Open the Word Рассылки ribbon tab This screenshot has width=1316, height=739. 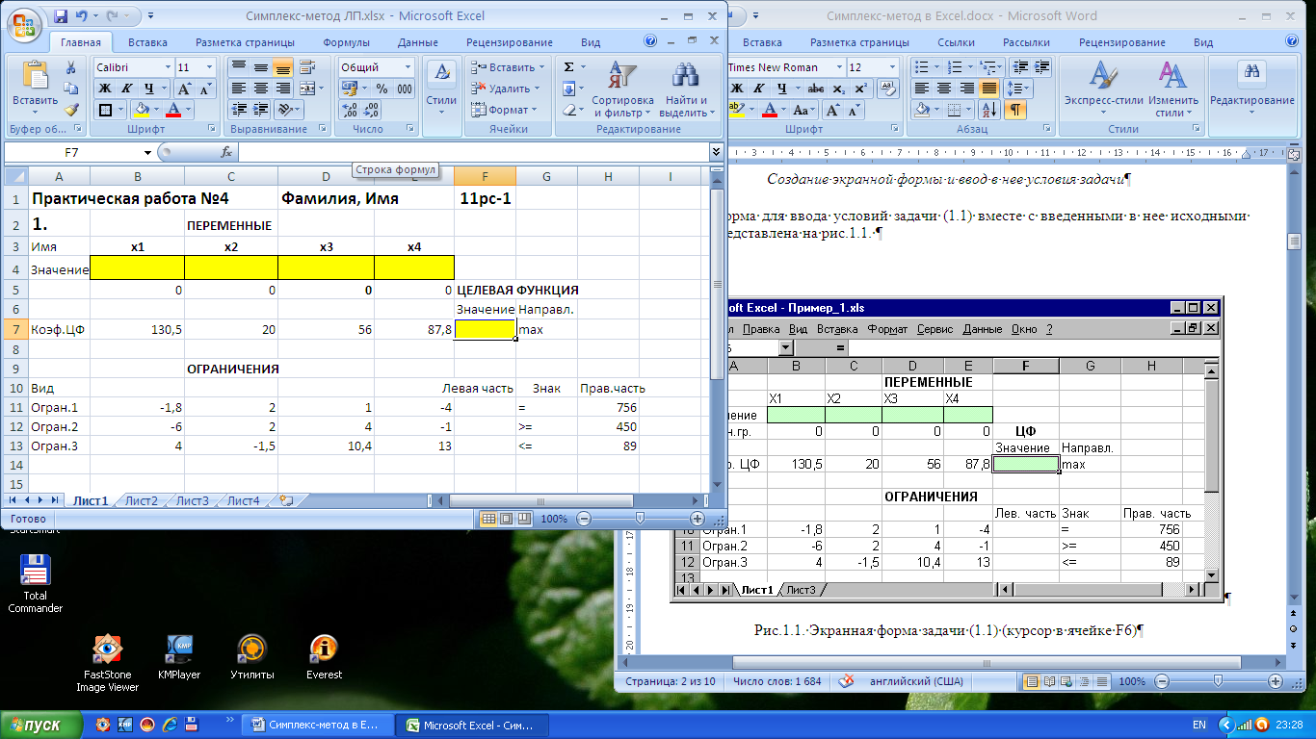tap(1026, 42)
